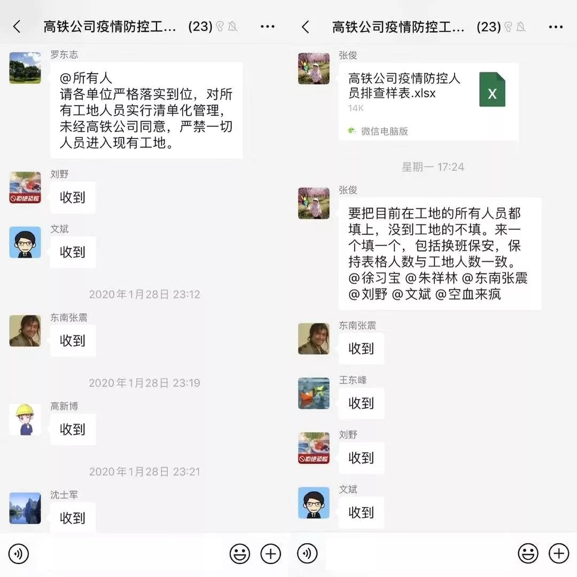Tap the green Excel file icon
The height and width of the screenshot is (577, 577).
[492, 89]
